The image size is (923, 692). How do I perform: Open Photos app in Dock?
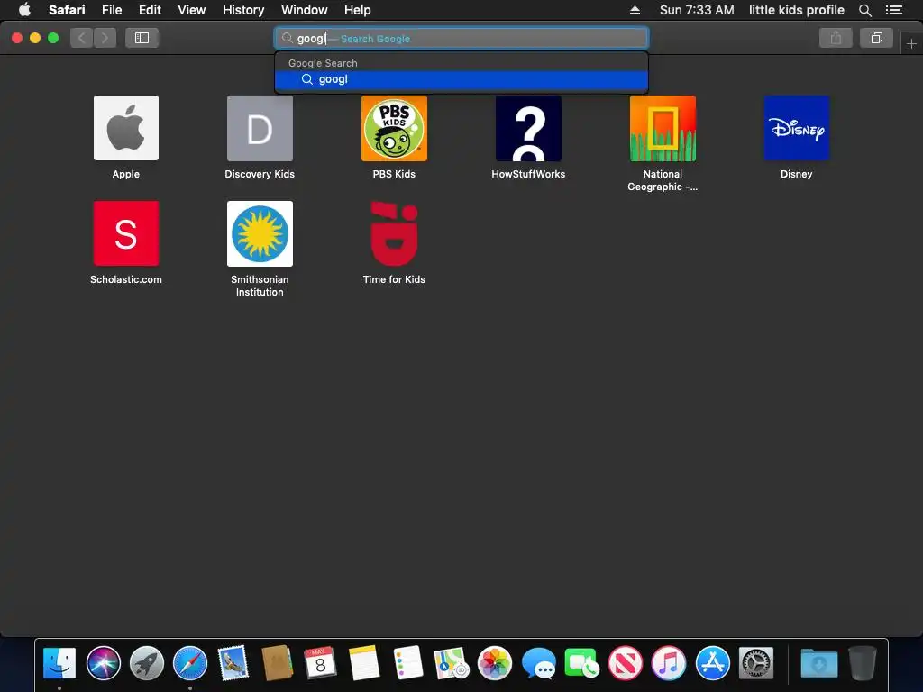pos(495,663)
